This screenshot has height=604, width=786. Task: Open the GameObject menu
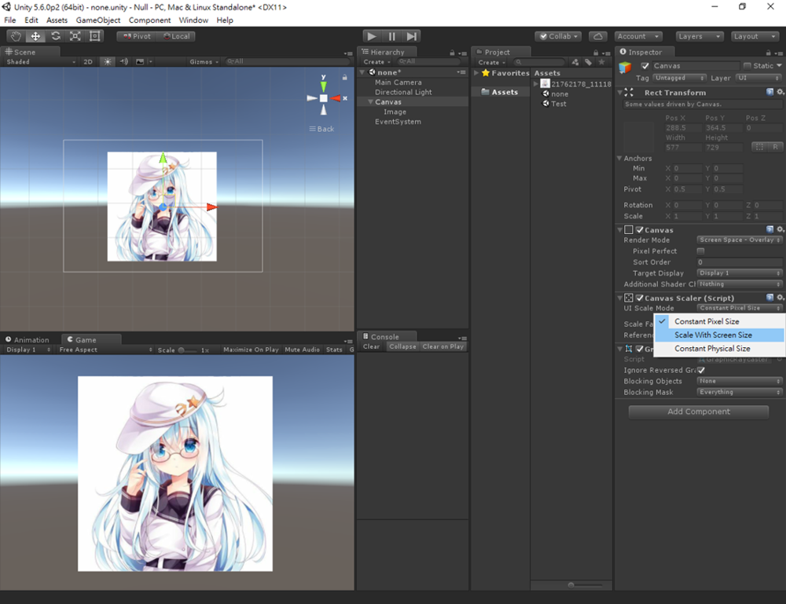point(98,20)
